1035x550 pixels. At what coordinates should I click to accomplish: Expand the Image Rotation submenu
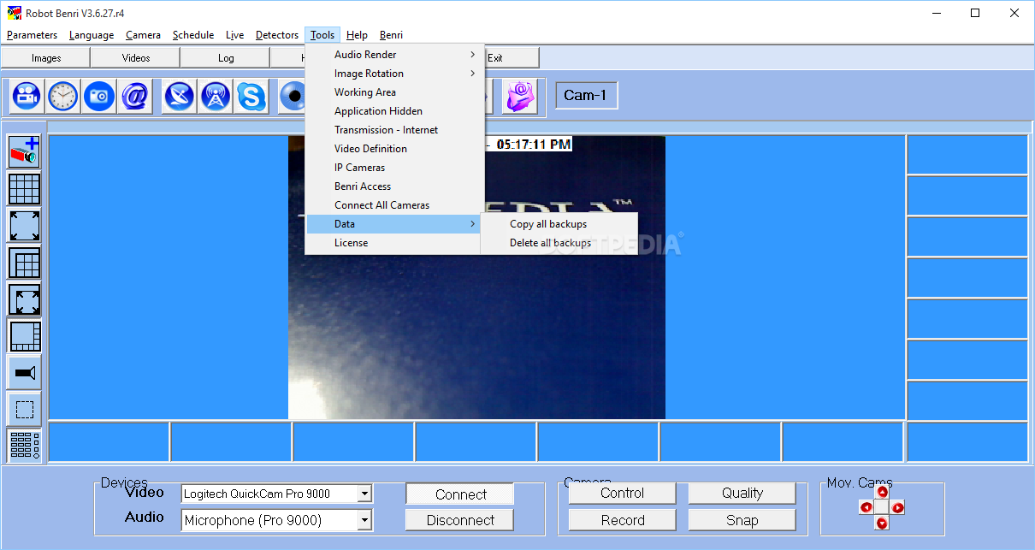394,74
